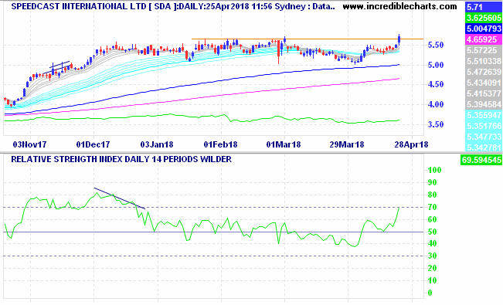Click the 5.71 price value box
This screenshot has height=305, width=503.
484,7
